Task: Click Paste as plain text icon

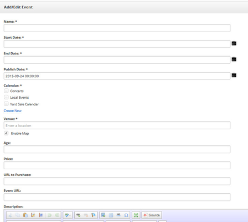Action: [33, 215]
